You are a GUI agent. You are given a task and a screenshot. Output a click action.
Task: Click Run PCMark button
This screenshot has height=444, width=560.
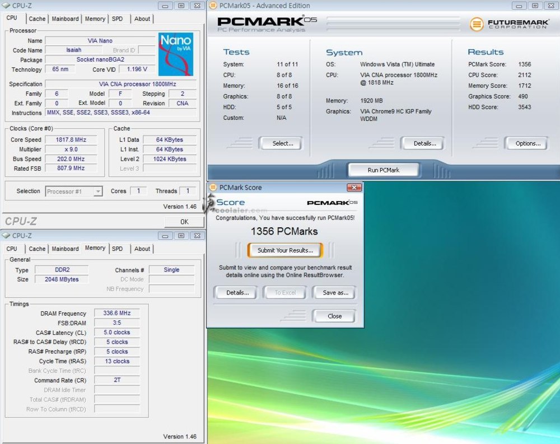click(384, 170)
